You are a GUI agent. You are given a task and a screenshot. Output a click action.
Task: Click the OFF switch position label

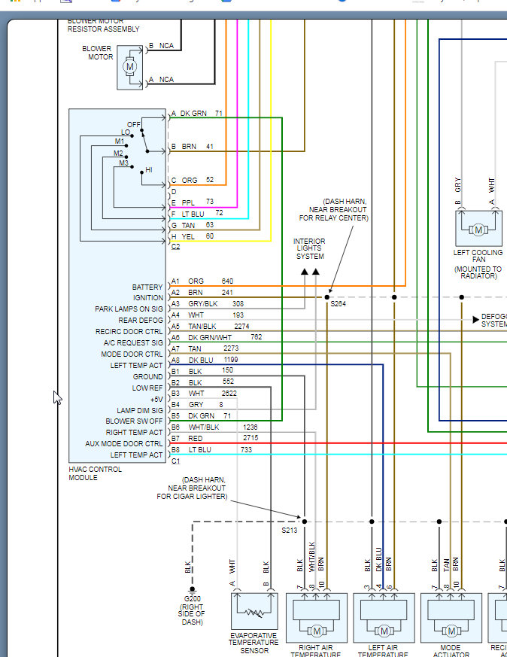(134, 124)
